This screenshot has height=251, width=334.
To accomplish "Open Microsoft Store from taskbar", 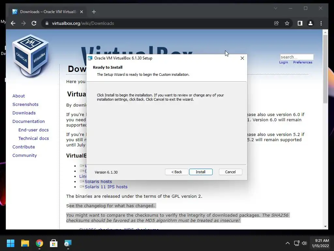I will click(54, 243).
